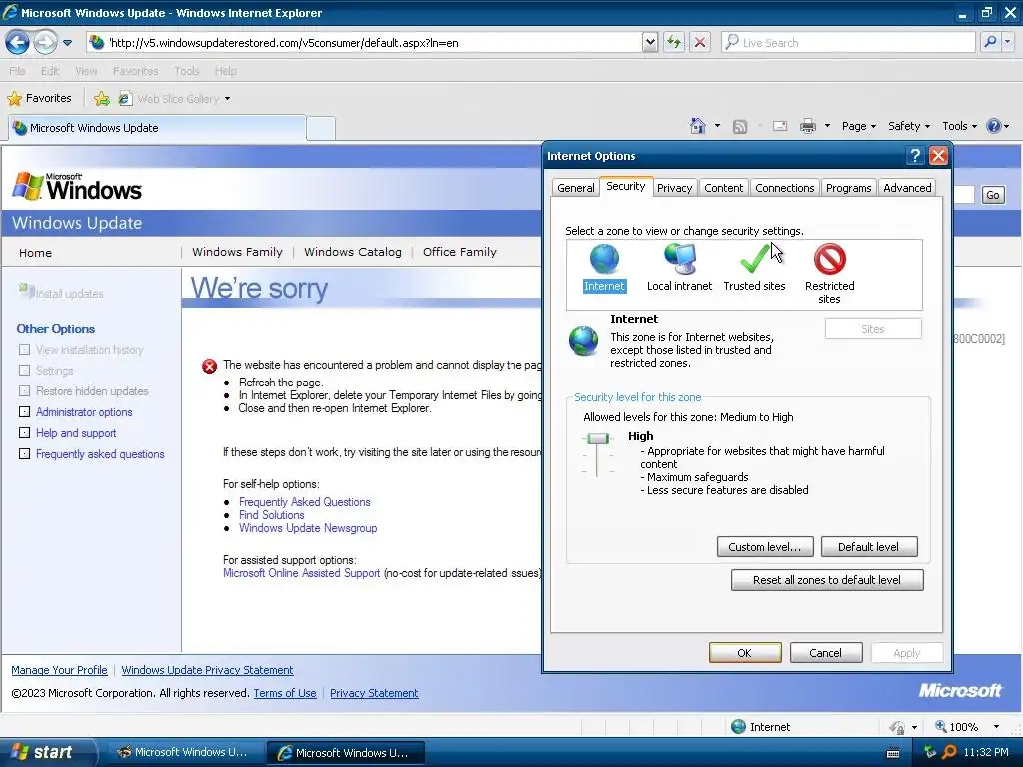Click the browser Back arrow button

click(x=17, y=43)
